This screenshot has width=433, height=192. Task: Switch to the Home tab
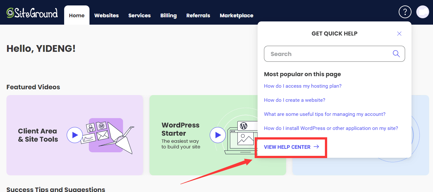77,15
